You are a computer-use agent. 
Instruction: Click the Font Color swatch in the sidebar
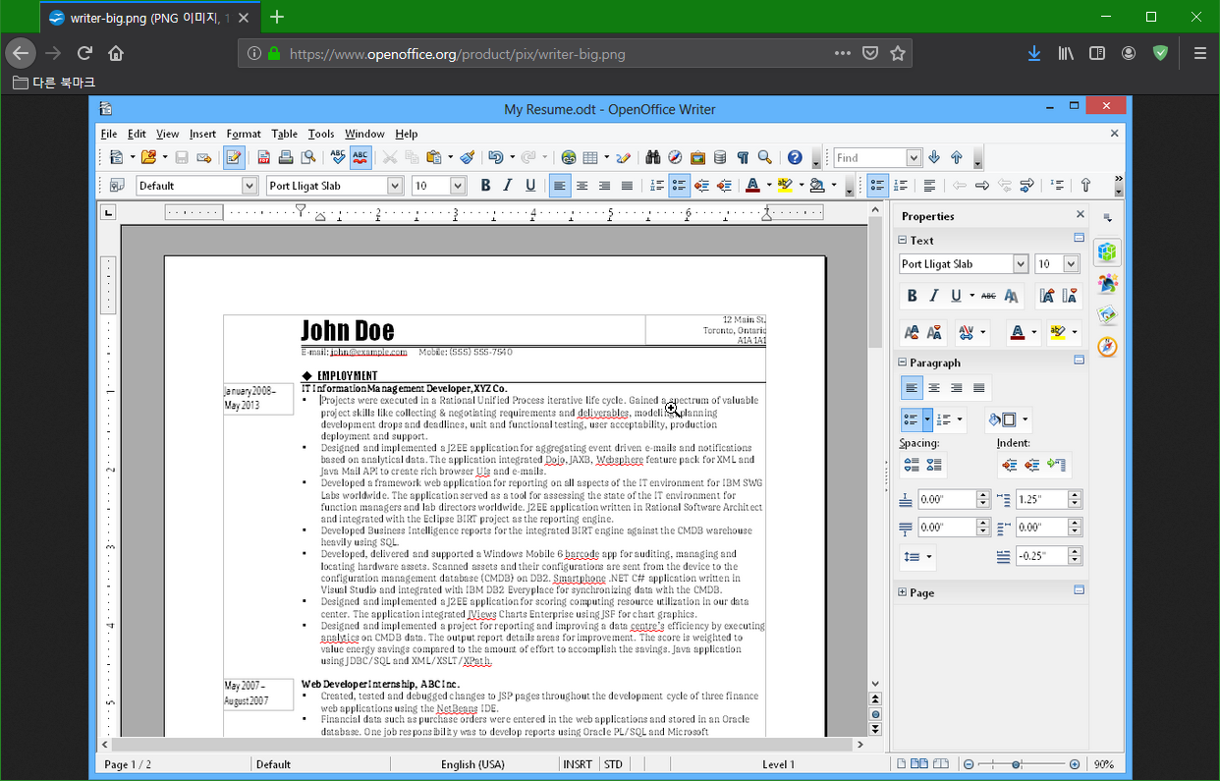[x=1019, y=333]
